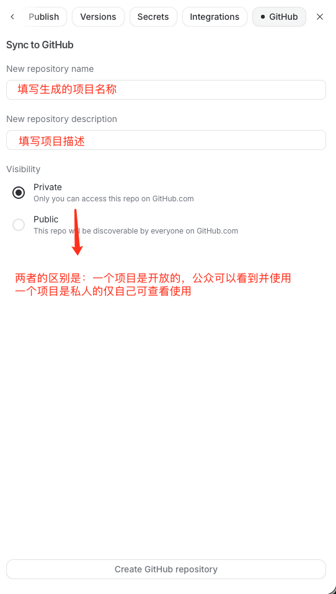The width and height of the screenshot is (336, 594).
Task: Switch to the Publish tab
Action: tap(43, 17)
